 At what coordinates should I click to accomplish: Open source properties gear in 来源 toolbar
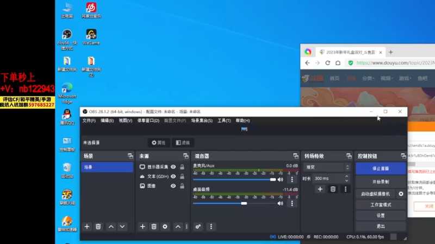point(165,227)
